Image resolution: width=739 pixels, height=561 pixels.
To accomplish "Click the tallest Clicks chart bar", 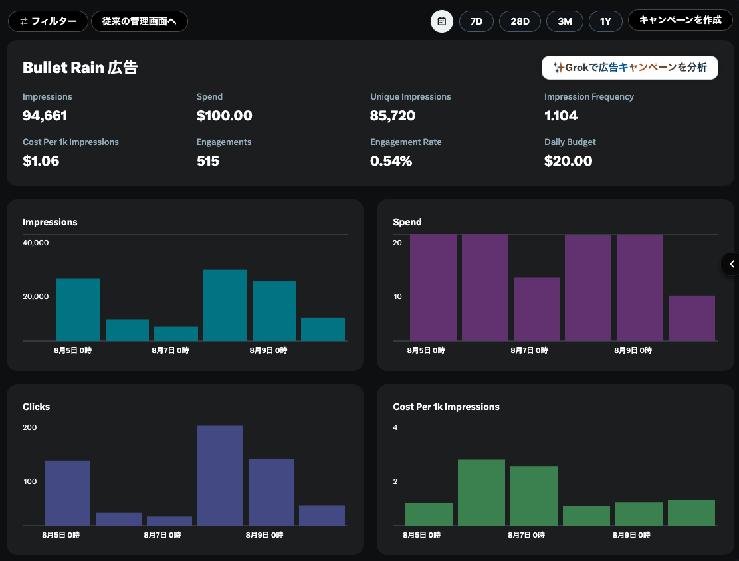I will tap(220, 476).
